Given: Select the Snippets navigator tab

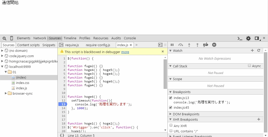Looking at the screenshot, I should tap(49, 45).
